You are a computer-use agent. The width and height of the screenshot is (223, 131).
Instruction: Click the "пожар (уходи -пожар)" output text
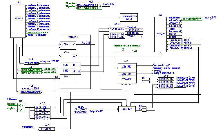tap(166, 68)
